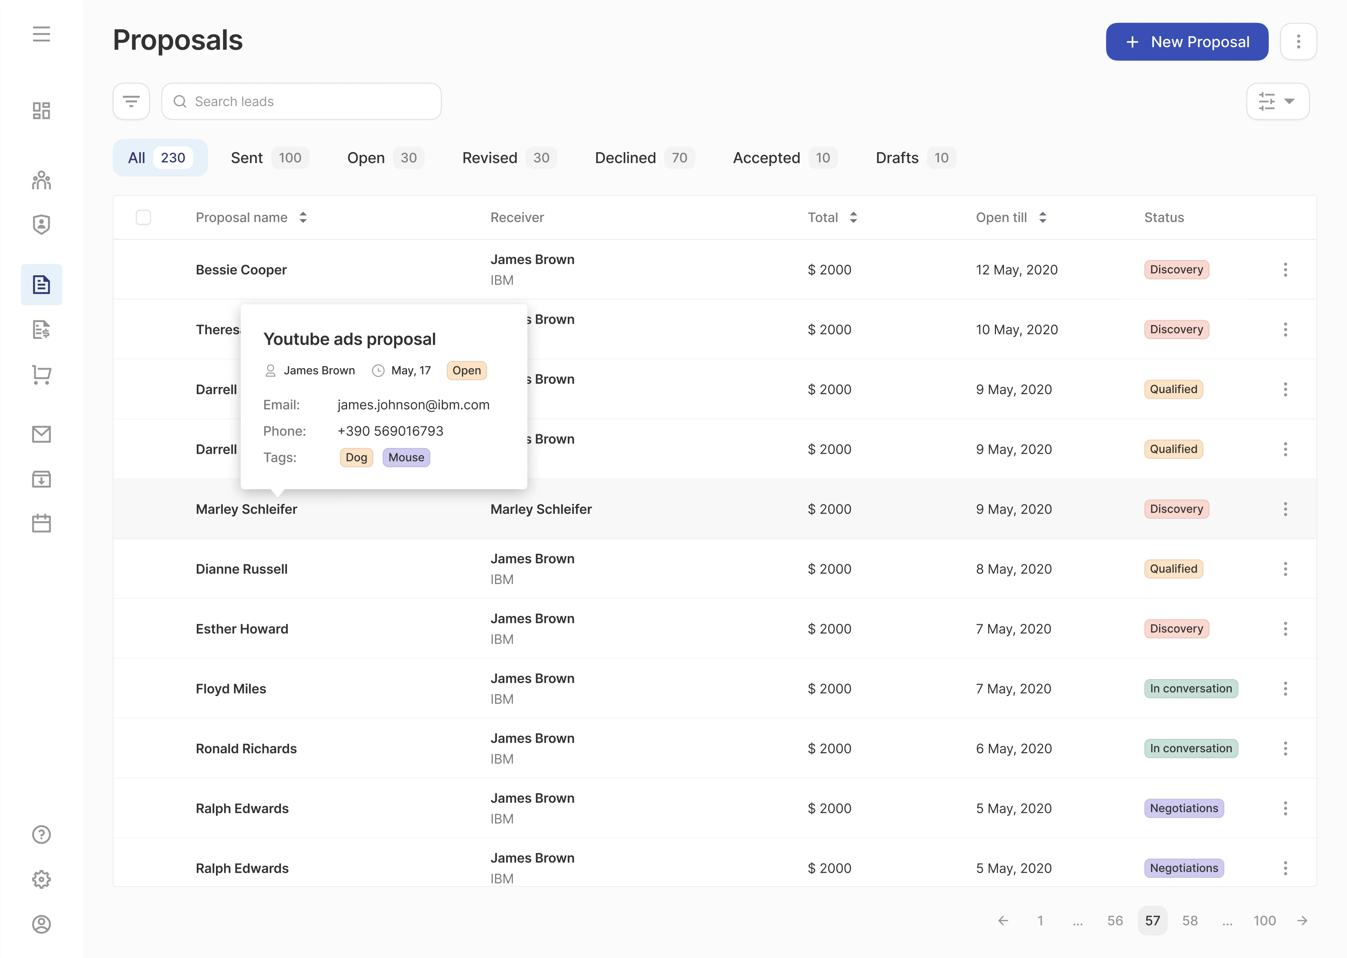Open the view settings dropdown at top right
The width and height of the screenshot is (1347, 958).
click(1278, 101)
